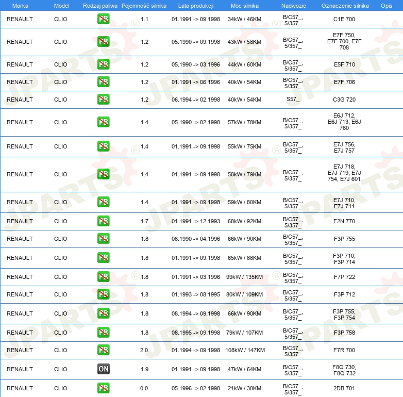Click petrol fuel icon in F3P 758 row

click(x=103, y=333)
